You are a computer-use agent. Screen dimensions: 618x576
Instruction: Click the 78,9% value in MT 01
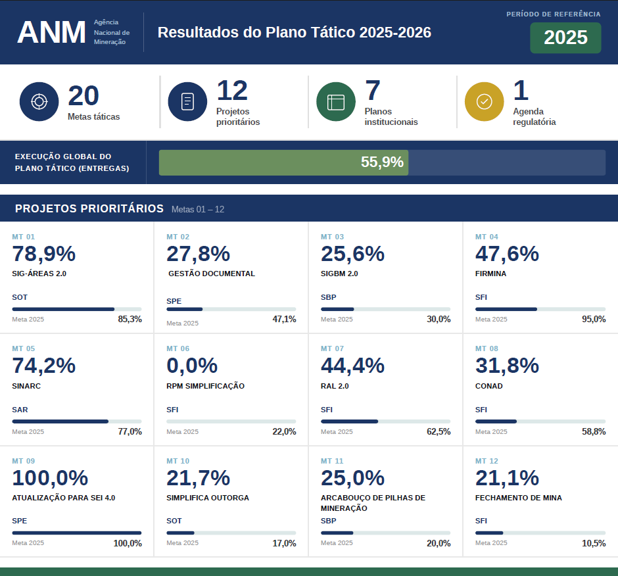click(x=44, y=254)
